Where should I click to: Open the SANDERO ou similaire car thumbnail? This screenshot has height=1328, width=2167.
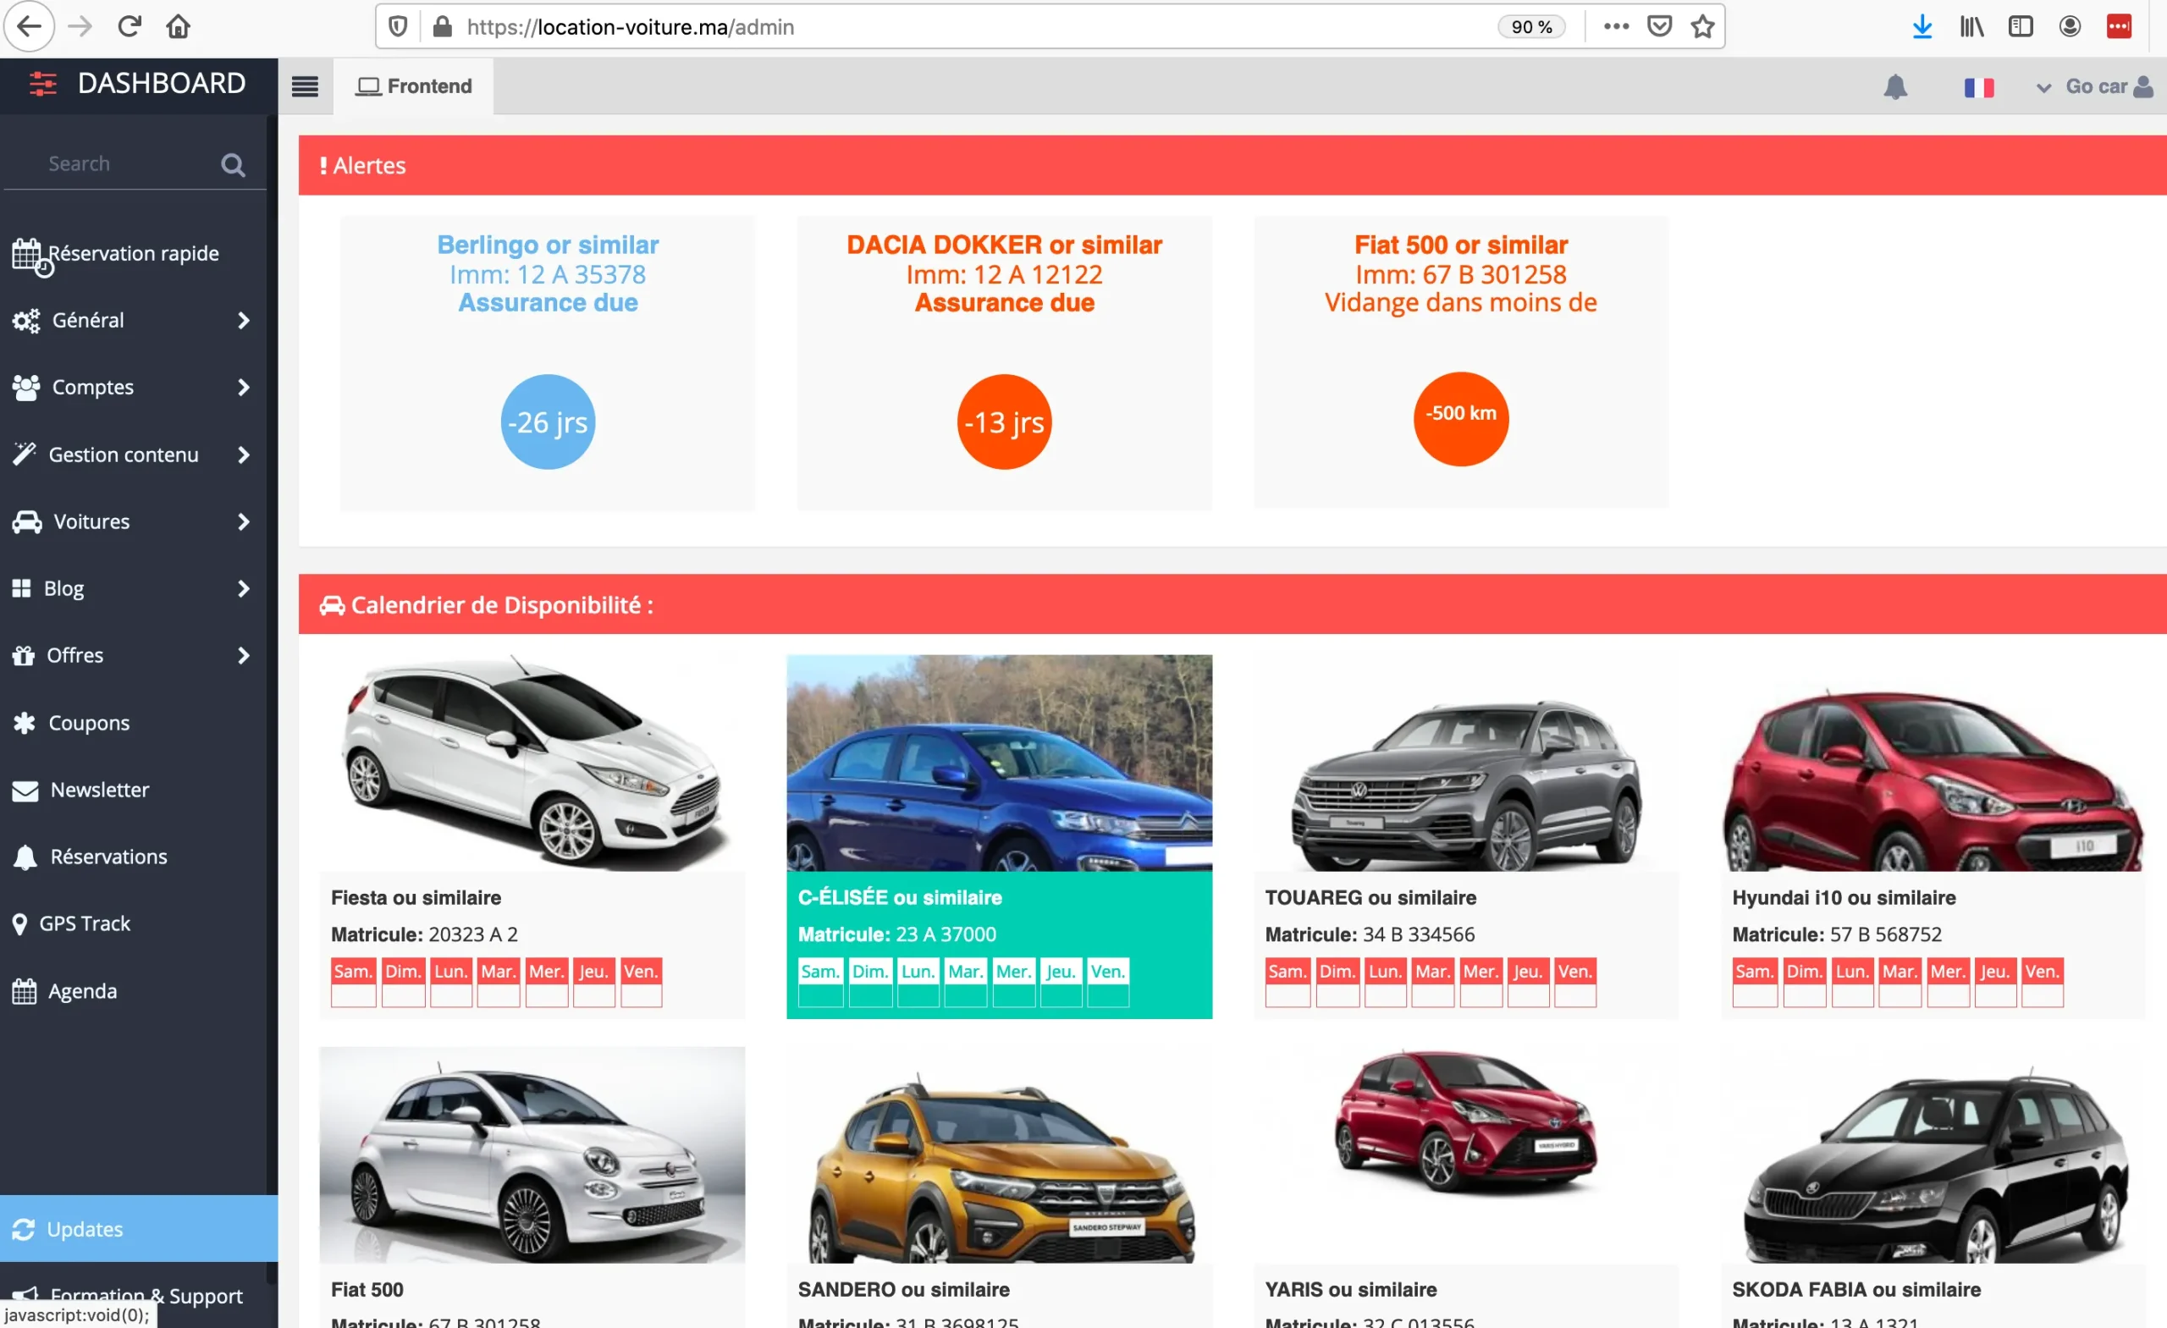tap(999, 1154)
